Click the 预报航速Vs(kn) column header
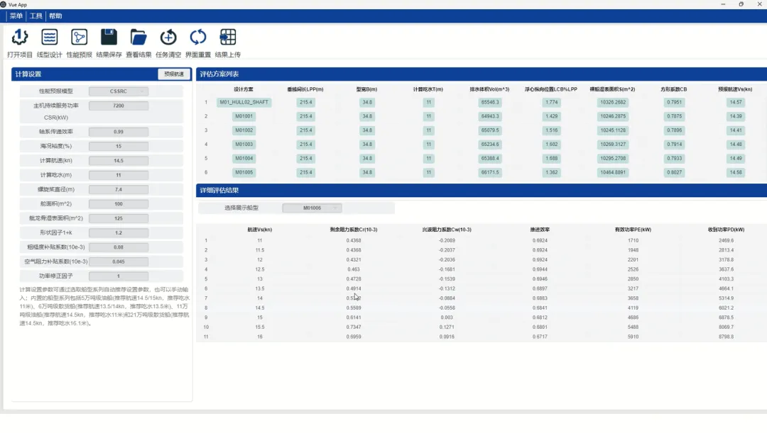The width and height of the screenshot is (767, 433). point(735,89)
